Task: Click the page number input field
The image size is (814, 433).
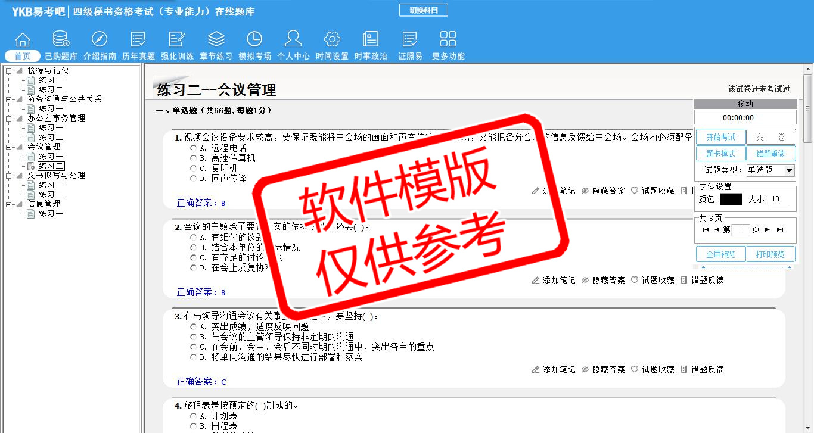Action: tap(741, 230)
